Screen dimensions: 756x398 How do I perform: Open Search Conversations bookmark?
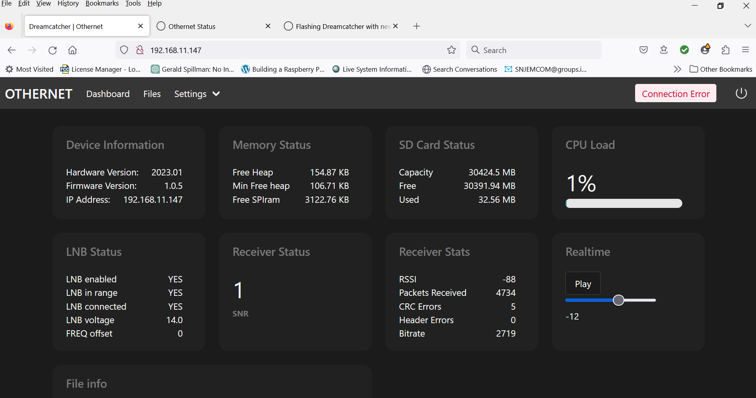(x=459, y=69)
